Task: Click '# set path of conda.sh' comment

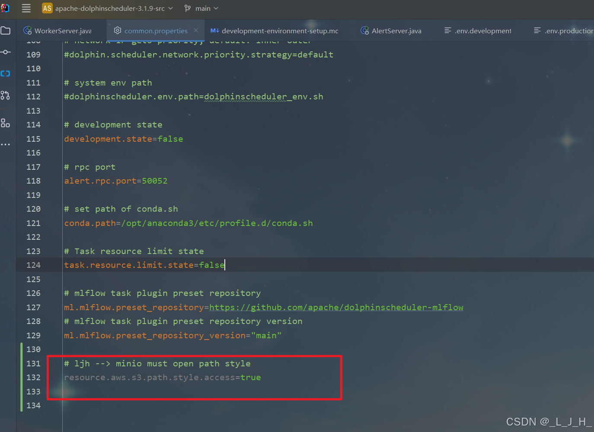Action: pos(121,209)
